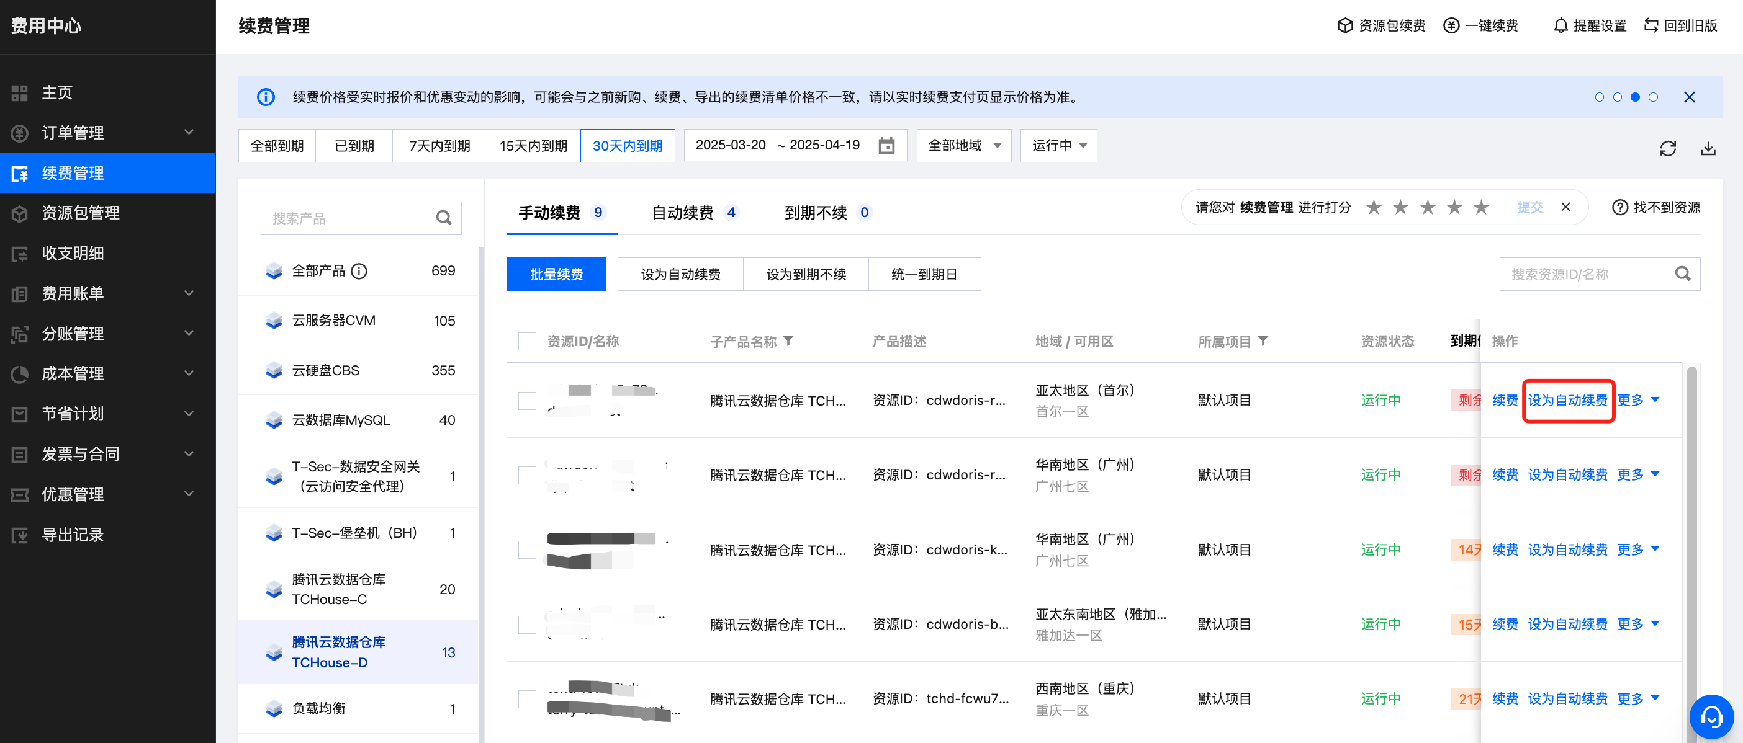
Task: Click the download export icon
Action: pyautogui.click(x=1708, y=148)
